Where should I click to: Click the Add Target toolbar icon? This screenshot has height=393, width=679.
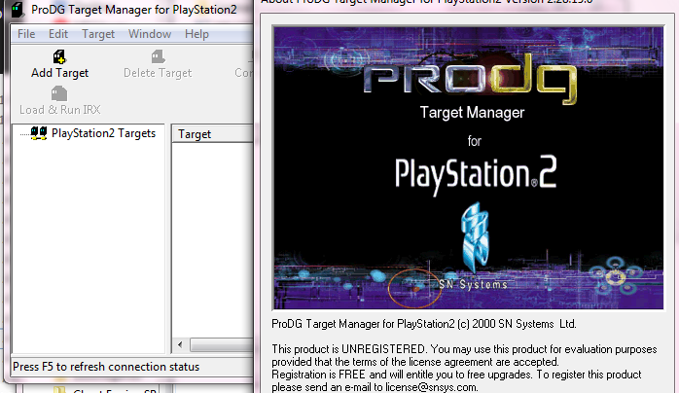click(59, 56)
